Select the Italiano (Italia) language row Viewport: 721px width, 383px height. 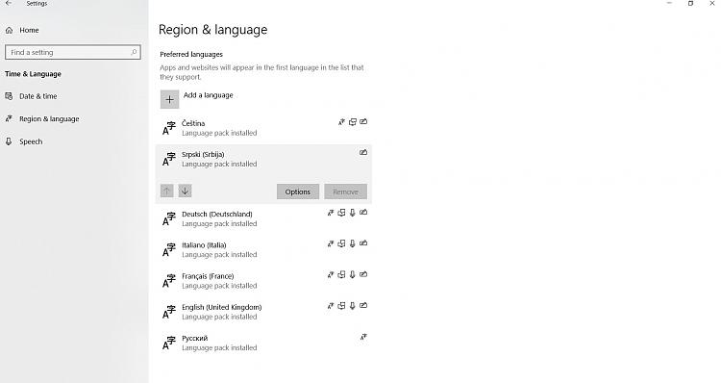point(264,249)
